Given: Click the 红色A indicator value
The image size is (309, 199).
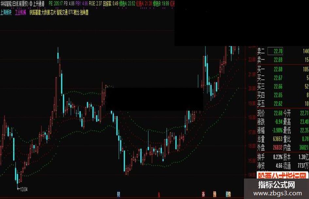Looking at the screenshot, I should pos(144,4).
